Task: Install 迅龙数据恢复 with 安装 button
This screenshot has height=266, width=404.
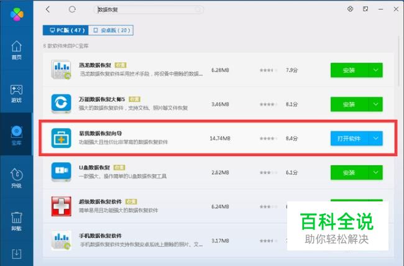Action: pyautogui.click(x=349, y=70)
